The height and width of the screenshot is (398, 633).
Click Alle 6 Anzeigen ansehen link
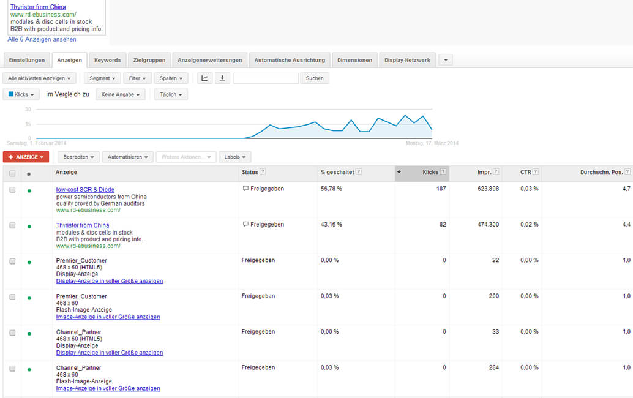click(42, 40)
